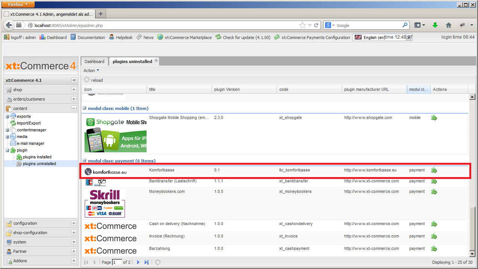Click Check for update (4.1.00)
478x269 pixels.
coord(243,38)
